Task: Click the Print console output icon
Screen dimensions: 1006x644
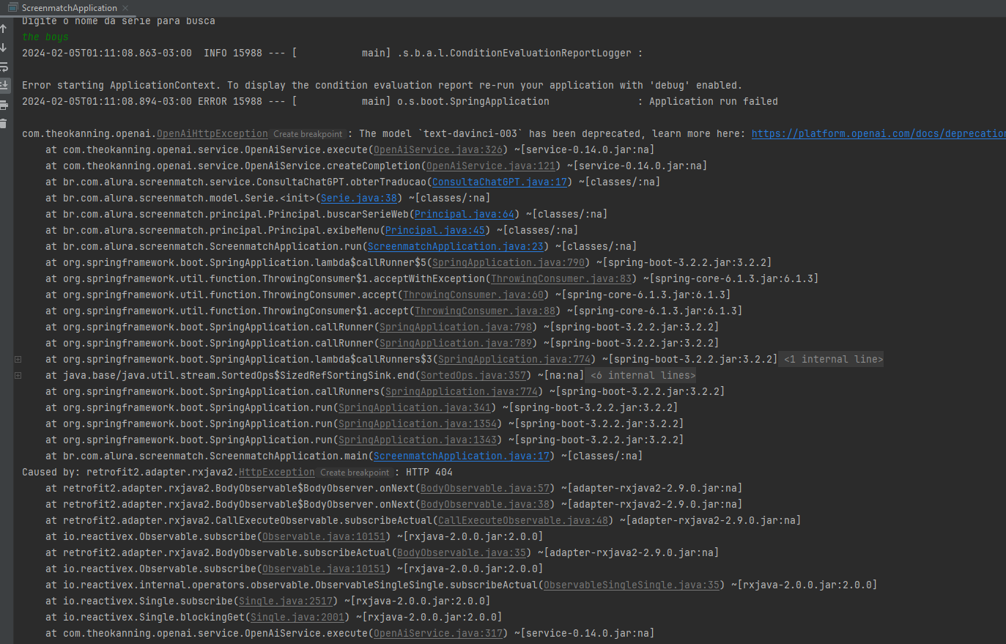Action: click(4, 105)
